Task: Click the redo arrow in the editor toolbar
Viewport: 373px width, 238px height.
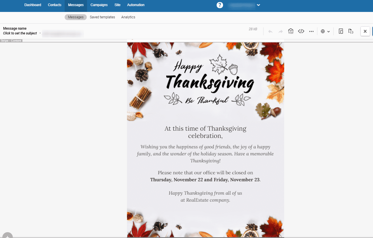Action: [x=280, y=31]
